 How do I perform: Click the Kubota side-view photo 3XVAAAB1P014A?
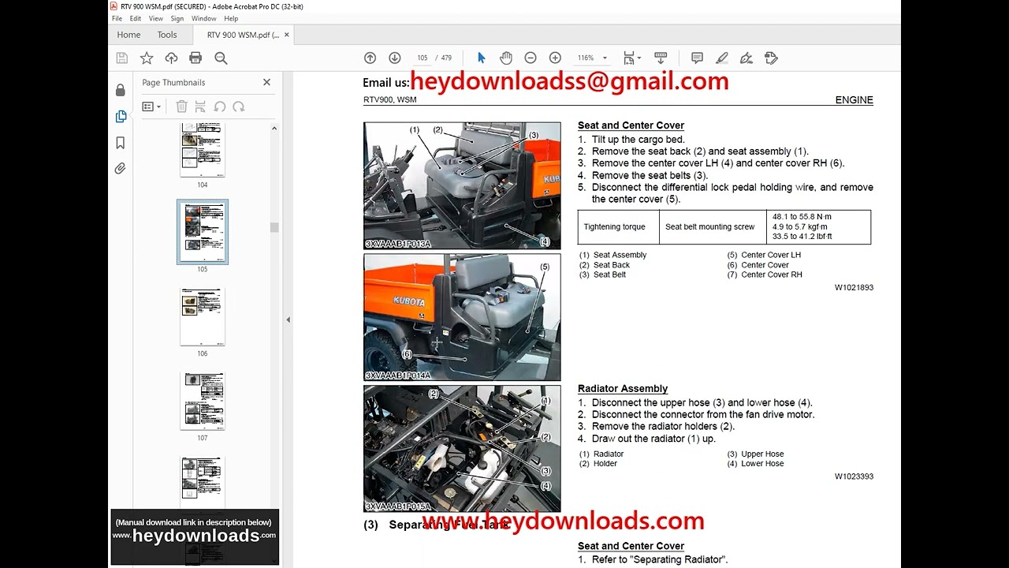coord(462,317)
